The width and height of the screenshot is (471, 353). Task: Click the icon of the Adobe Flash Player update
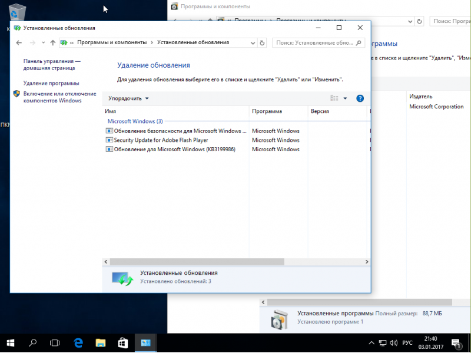109,140
